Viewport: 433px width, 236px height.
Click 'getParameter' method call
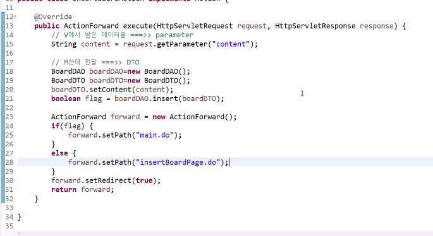[182, 44]
